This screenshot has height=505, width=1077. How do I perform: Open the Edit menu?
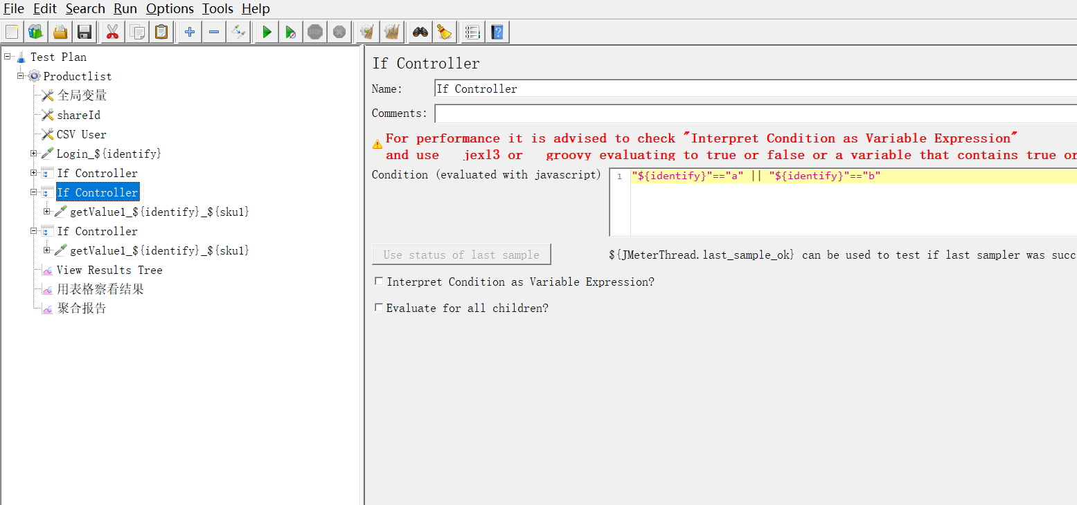[45, 9]
